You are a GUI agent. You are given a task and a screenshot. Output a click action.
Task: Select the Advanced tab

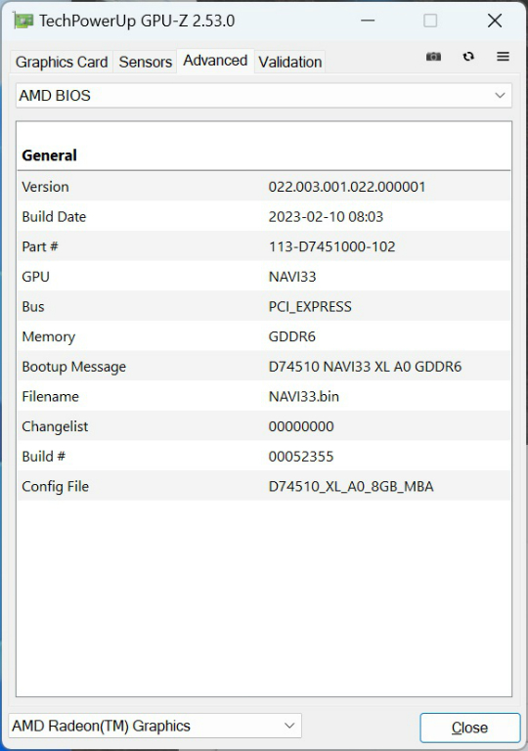215,61
